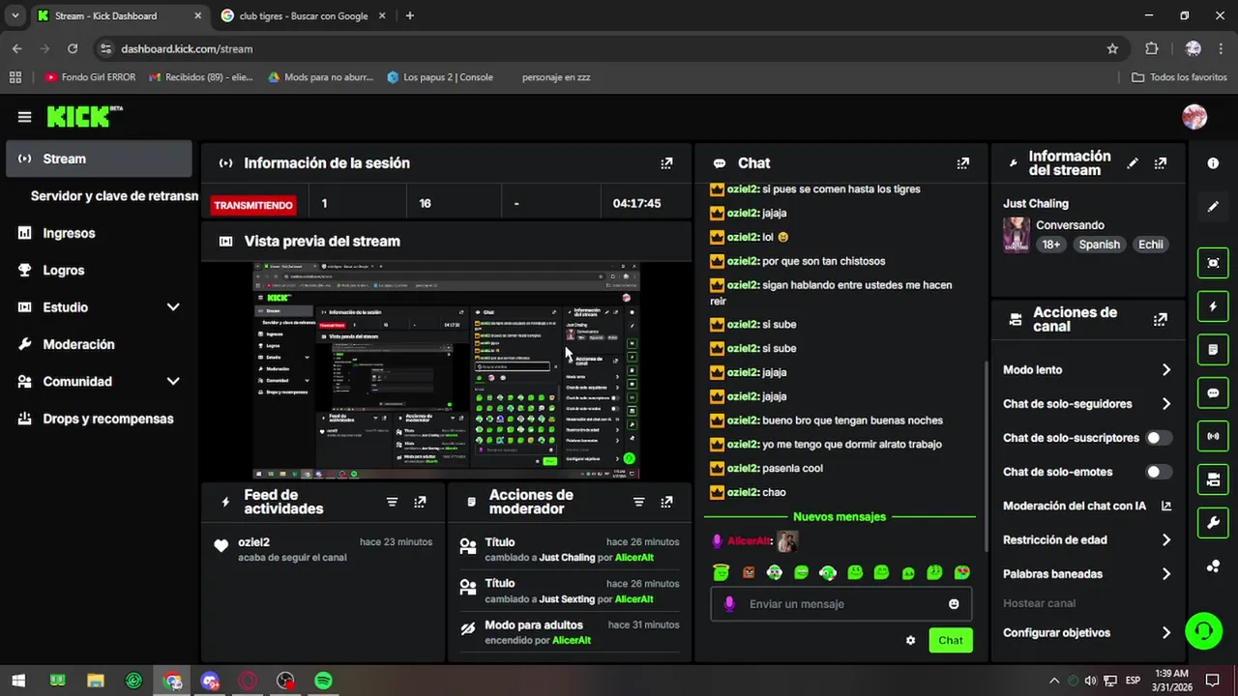Click the chat scrollbar
Viewport: 1238px width, 696px height.
click(x=985, y=454)
